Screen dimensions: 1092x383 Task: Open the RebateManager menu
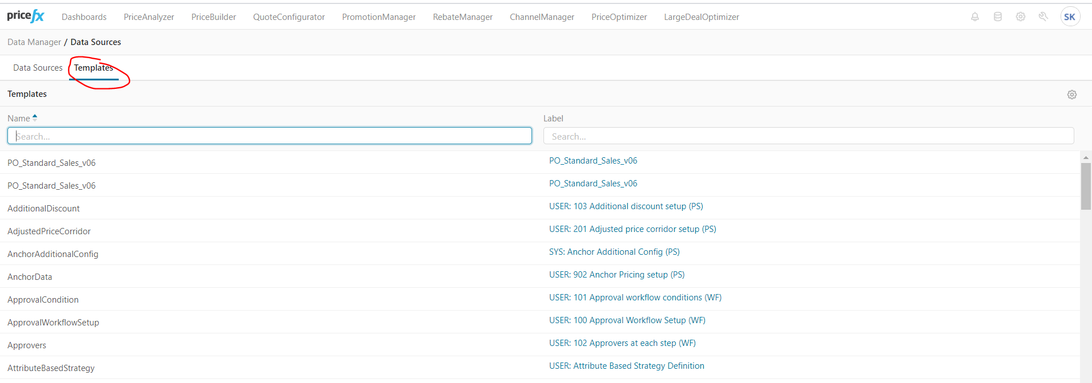click(462, 17)
